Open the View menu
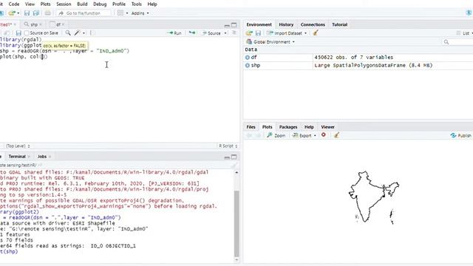Screen dimensions: 473x266 (30, 4)
